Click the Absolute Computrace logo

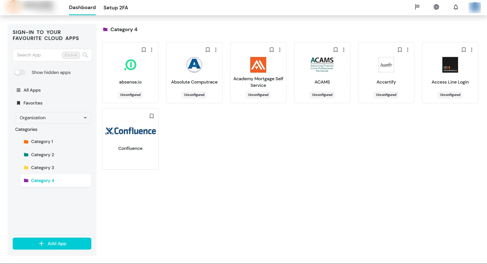coord(194,65)
